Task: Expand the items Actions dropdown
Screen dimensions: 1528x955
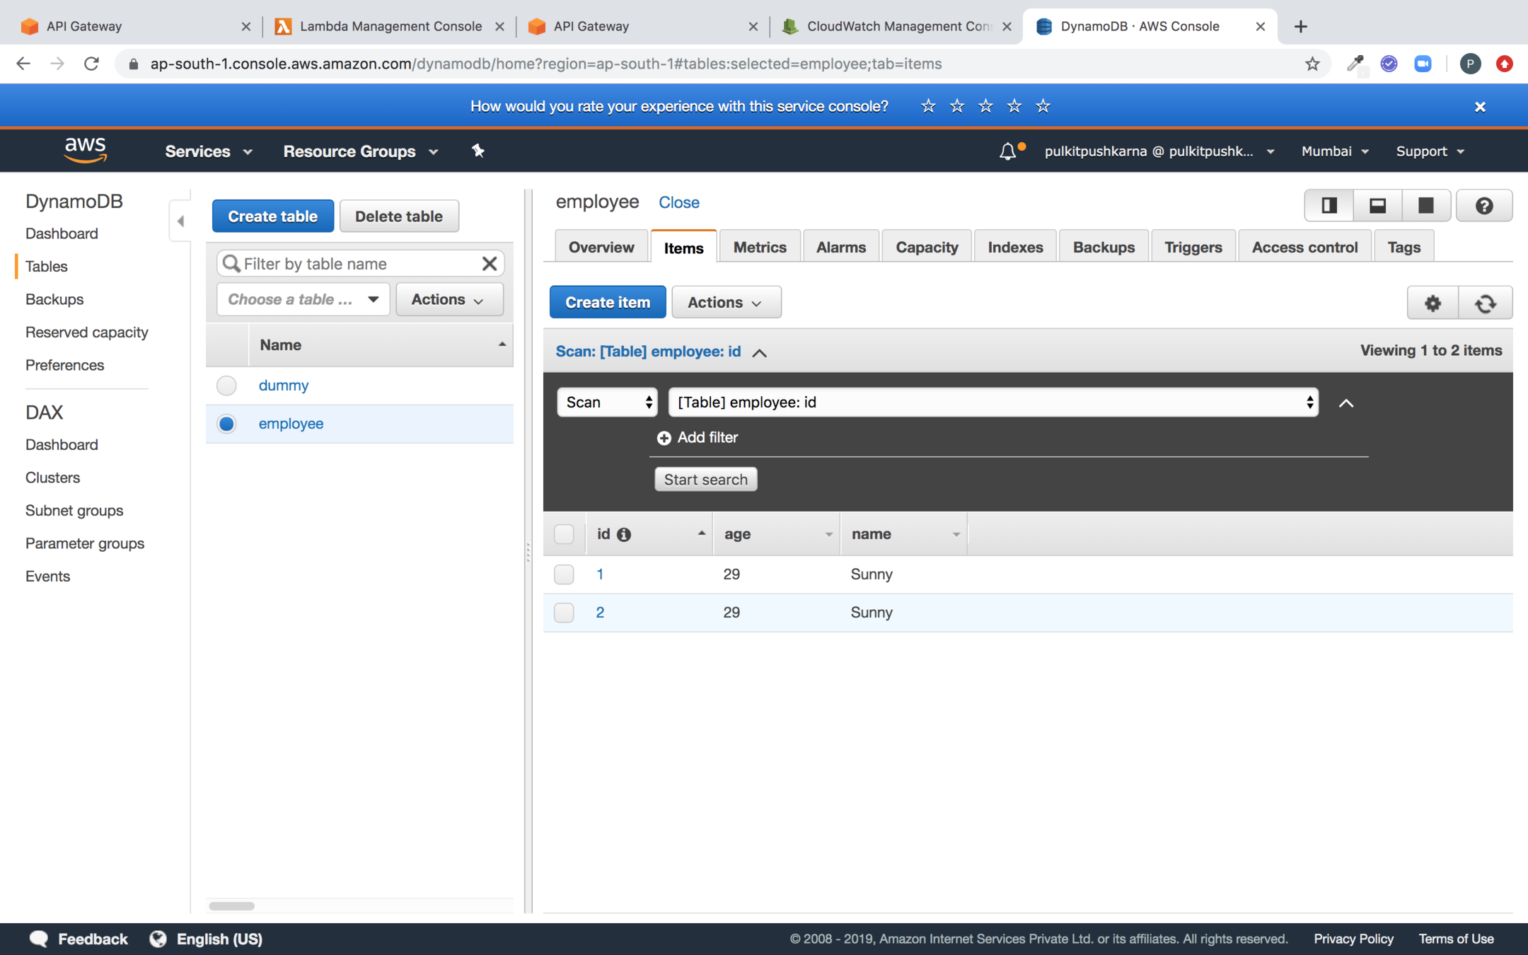Action: click(725, 303)
